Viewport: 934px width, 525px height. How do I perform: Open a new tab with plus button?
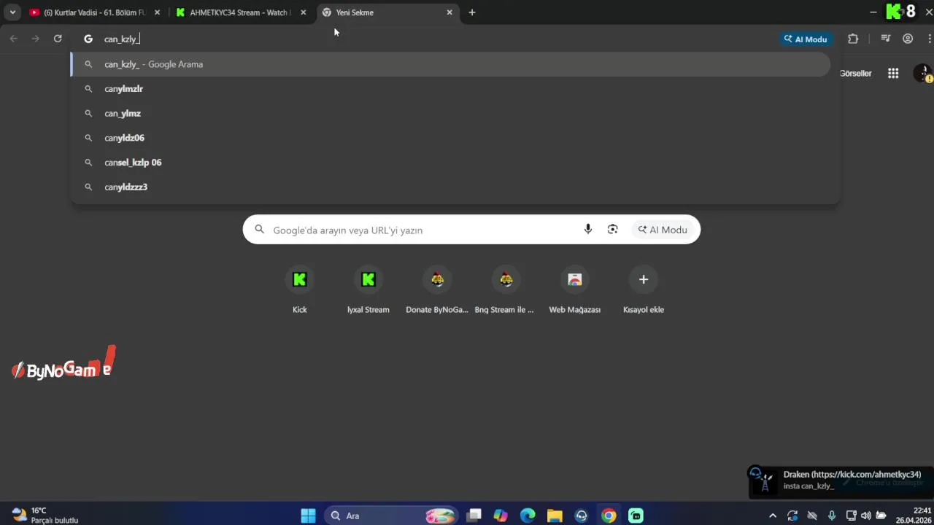tap(472, 12)
